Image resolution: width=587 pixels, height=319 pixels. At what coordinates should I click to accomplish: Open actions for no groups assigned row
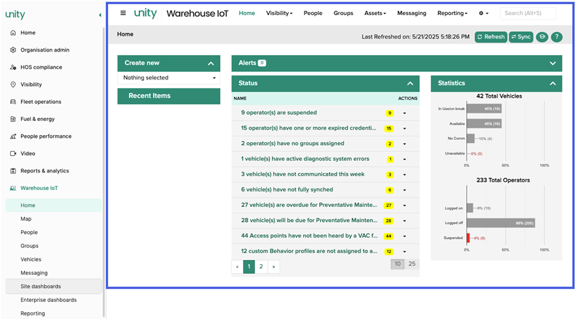(405, 144)
